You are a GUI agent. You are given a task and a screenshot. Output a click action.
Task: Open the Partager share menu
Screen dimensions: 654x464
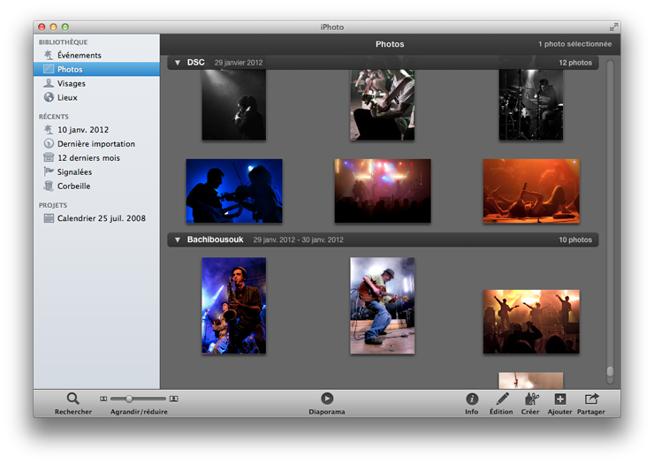(591, 399)
